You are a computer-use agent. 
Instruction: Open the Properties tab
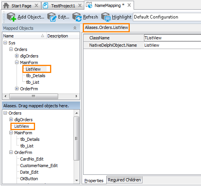(x=94, y=181)
